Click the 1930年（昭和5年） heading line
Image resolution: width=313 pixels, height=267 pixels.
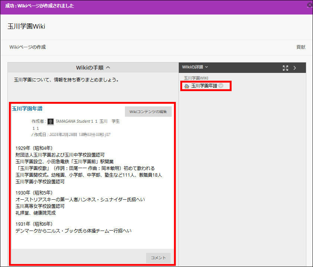click(34, 193)
